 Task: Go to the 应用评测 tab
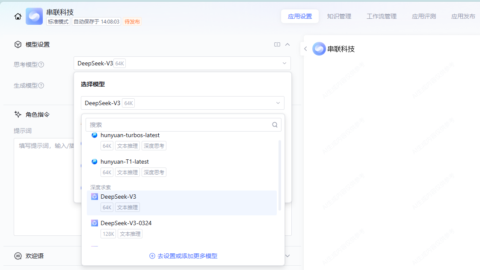pos(424,16)
